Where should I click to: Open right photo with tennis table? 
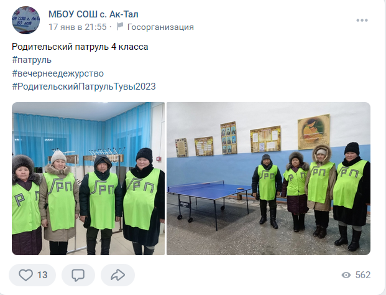269,179
